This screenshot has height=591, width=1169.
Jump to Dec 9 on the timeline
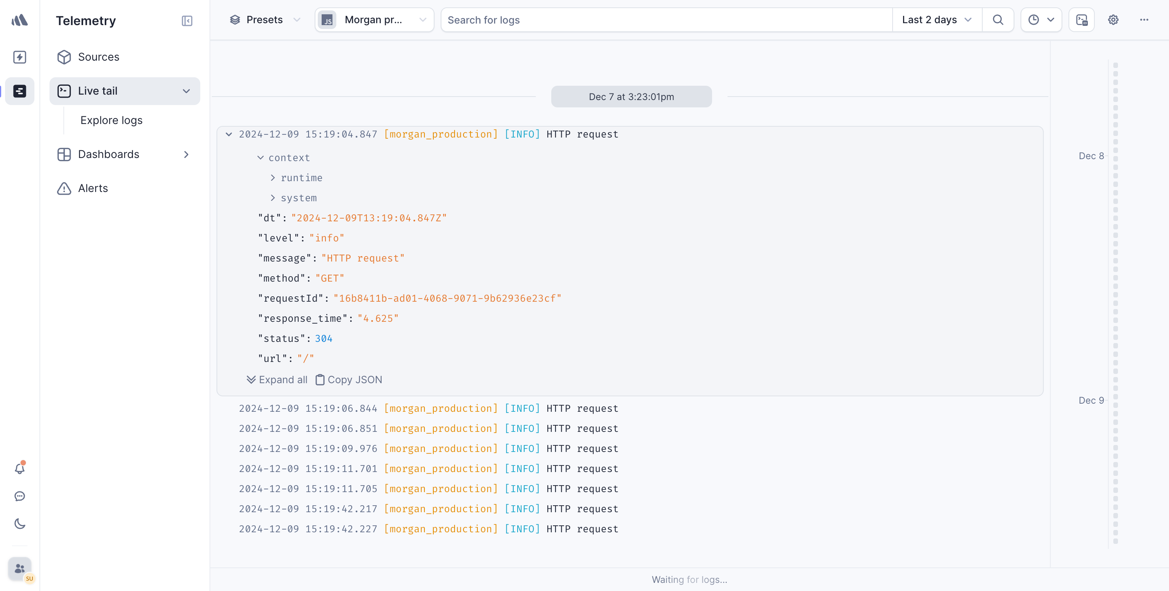pos(1091,401)
